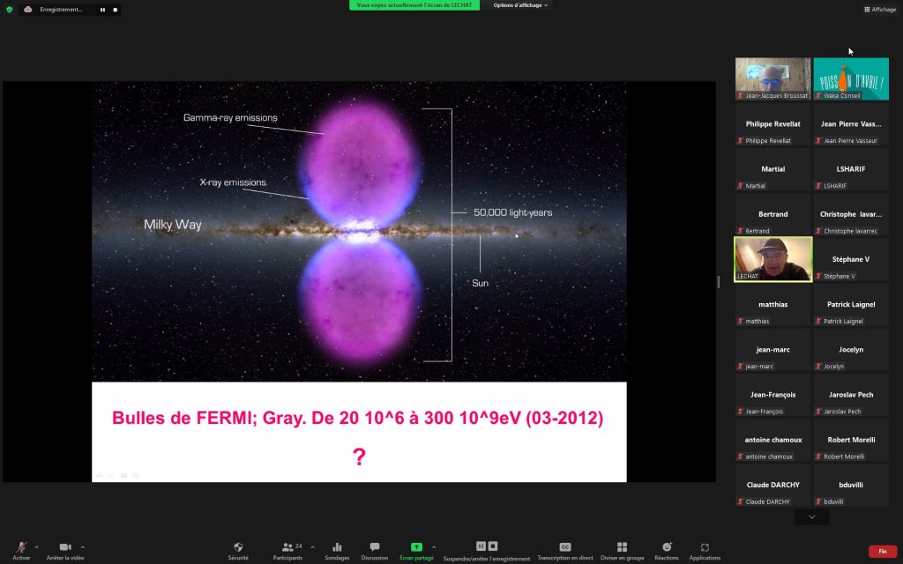
Task: Open the Participants panel
Action: coord(288,550)
